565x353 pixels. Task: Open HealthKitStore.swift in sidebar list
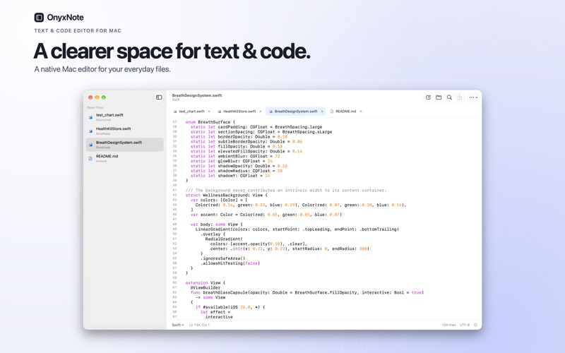pos(125,131)
